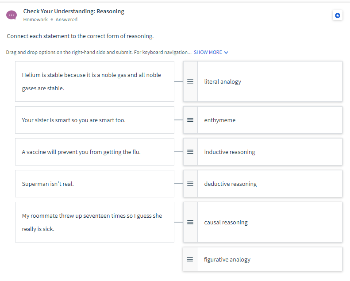Grab the drag handle beside figurative analogy
Screen dimensions: 350x281
[190, 259]
